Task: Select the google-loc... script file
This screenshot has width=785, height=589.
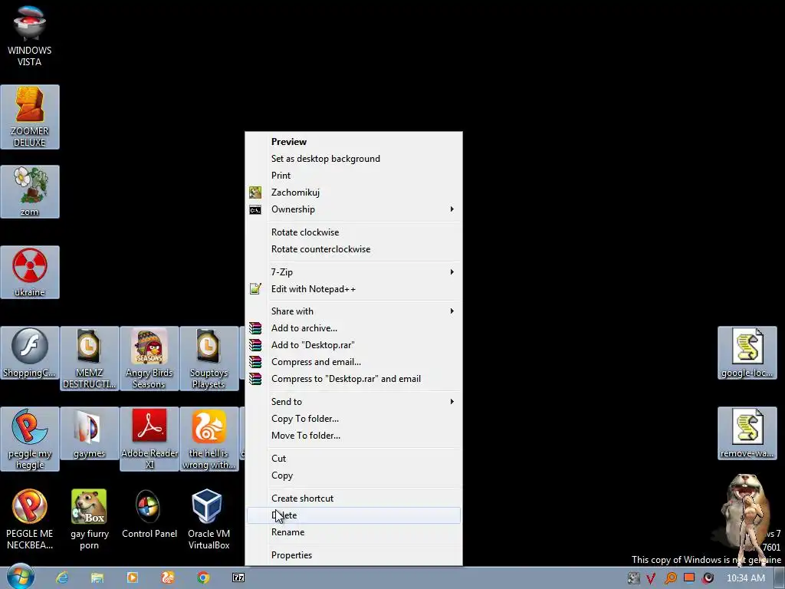Action: 747,353
